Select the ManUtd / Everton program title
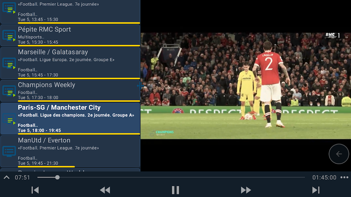The height and width of the screenshot is (197, 351). (44, 140)
